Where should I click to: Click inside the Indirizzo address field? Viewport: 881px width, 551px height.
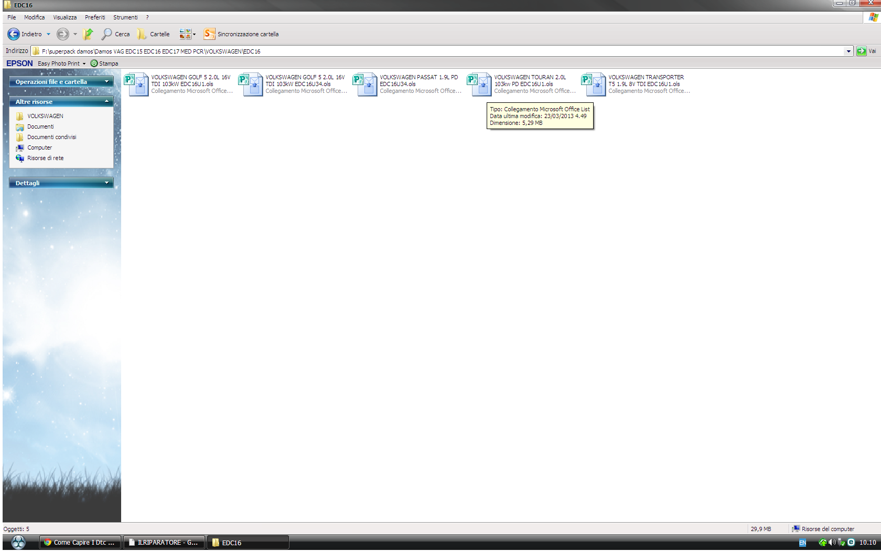[x=420, y=51]
